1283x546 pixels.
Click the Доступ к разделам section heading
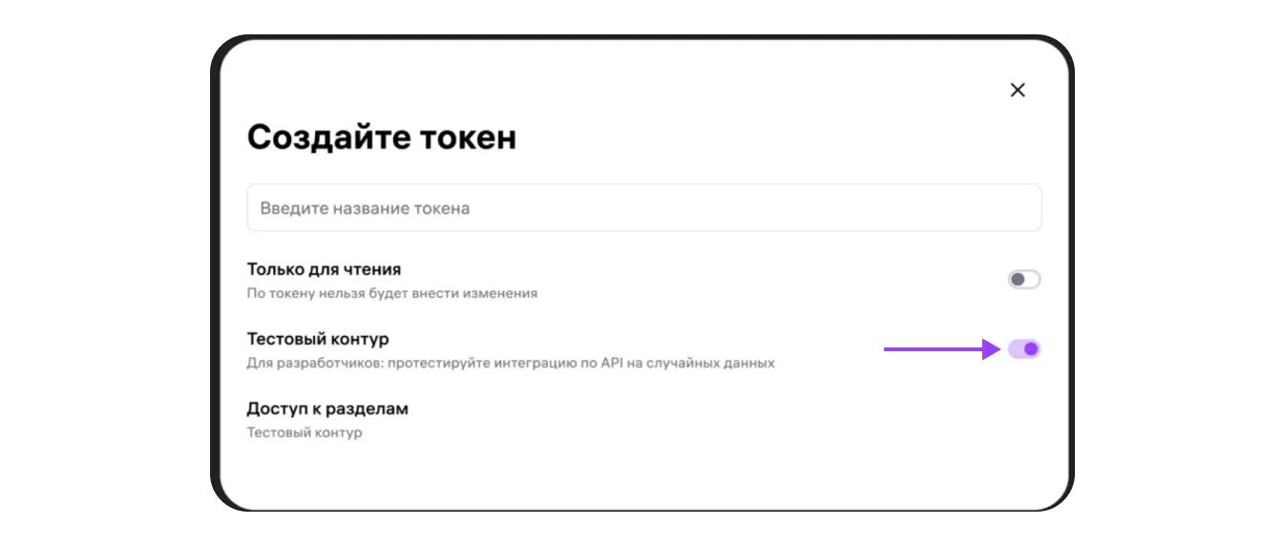(x=327, y=409)
